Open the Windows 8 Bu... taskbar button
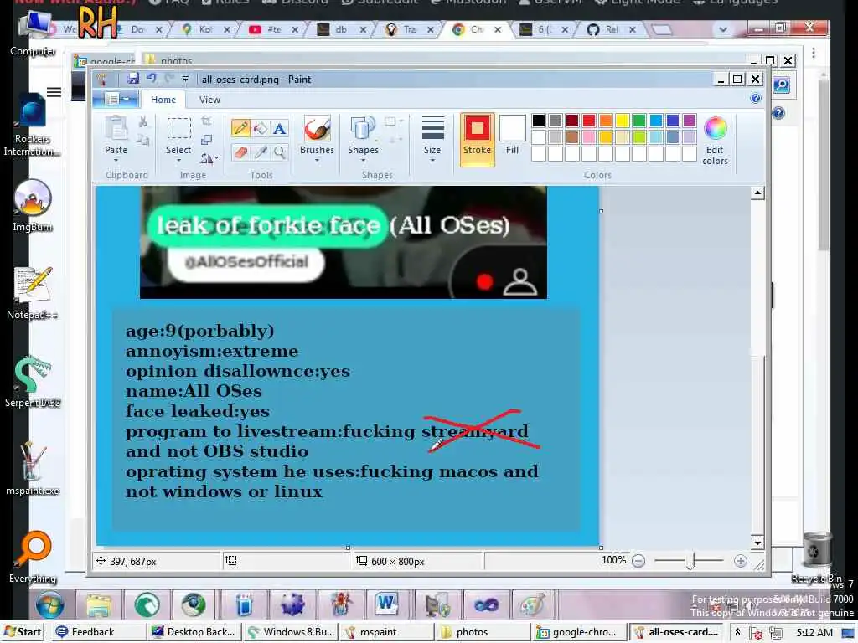Image resolution: width=858 pixels, height=643 pixels. [291, 632]
